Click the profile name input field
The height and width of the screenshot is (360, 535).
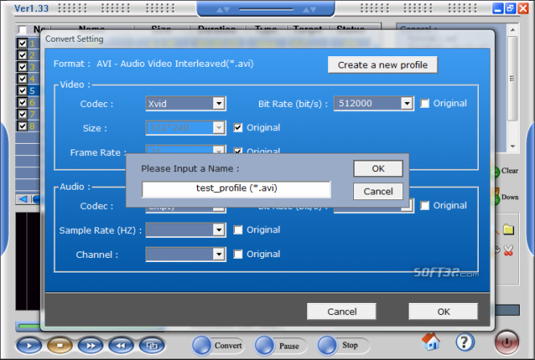[x=236, y=189]
